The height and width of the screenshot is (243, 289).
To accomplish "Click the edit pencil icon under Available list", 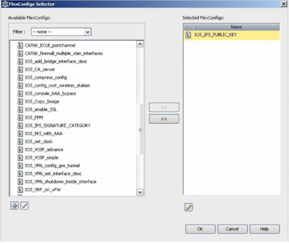I will 24,206.
